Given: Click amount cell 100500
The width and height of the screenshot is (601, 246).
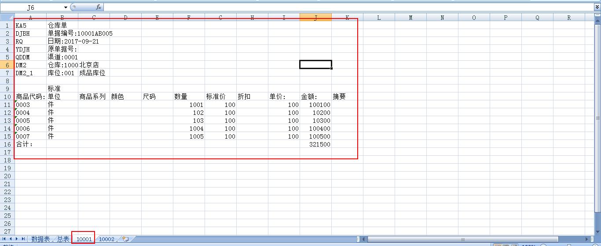Looking at the screenshot, I should (x=315, y=136).
